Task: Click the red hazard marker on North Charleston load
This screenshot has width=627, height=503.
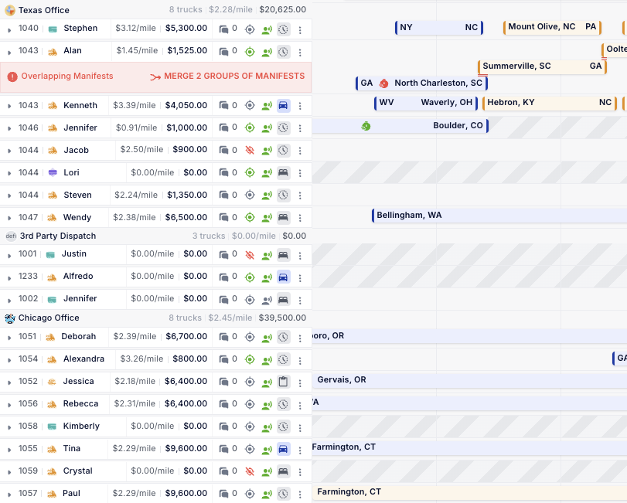Action: pyautogui.click(x=384, y=83)
